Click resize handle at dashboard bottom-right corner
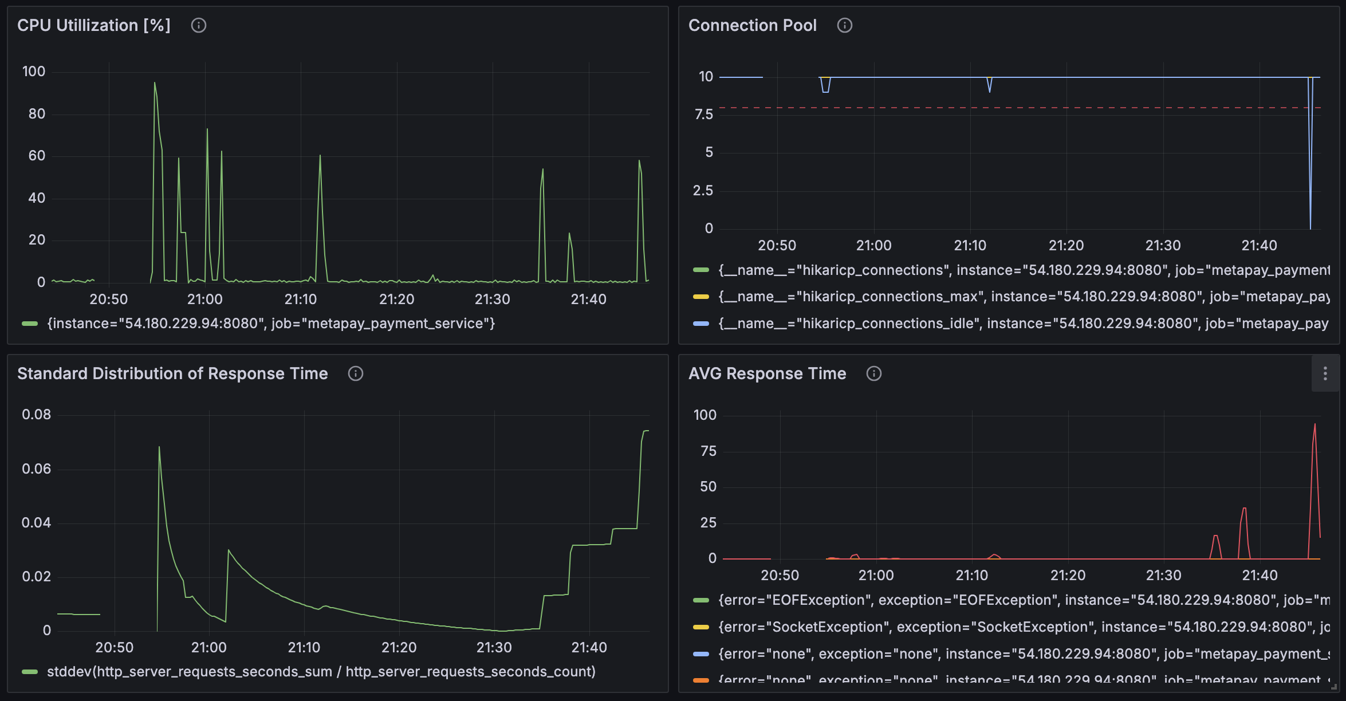Image resolution: width=1346 pixels, height=701 pixels. coord(1333,687)
